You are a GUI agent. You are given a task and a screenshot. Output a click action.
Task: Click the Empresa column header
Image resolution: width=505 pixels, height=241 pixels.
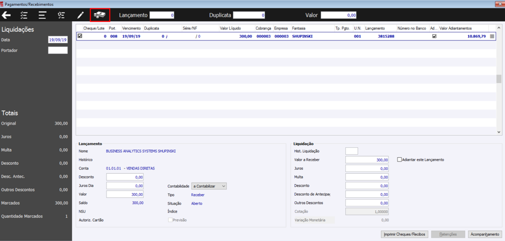282,28
